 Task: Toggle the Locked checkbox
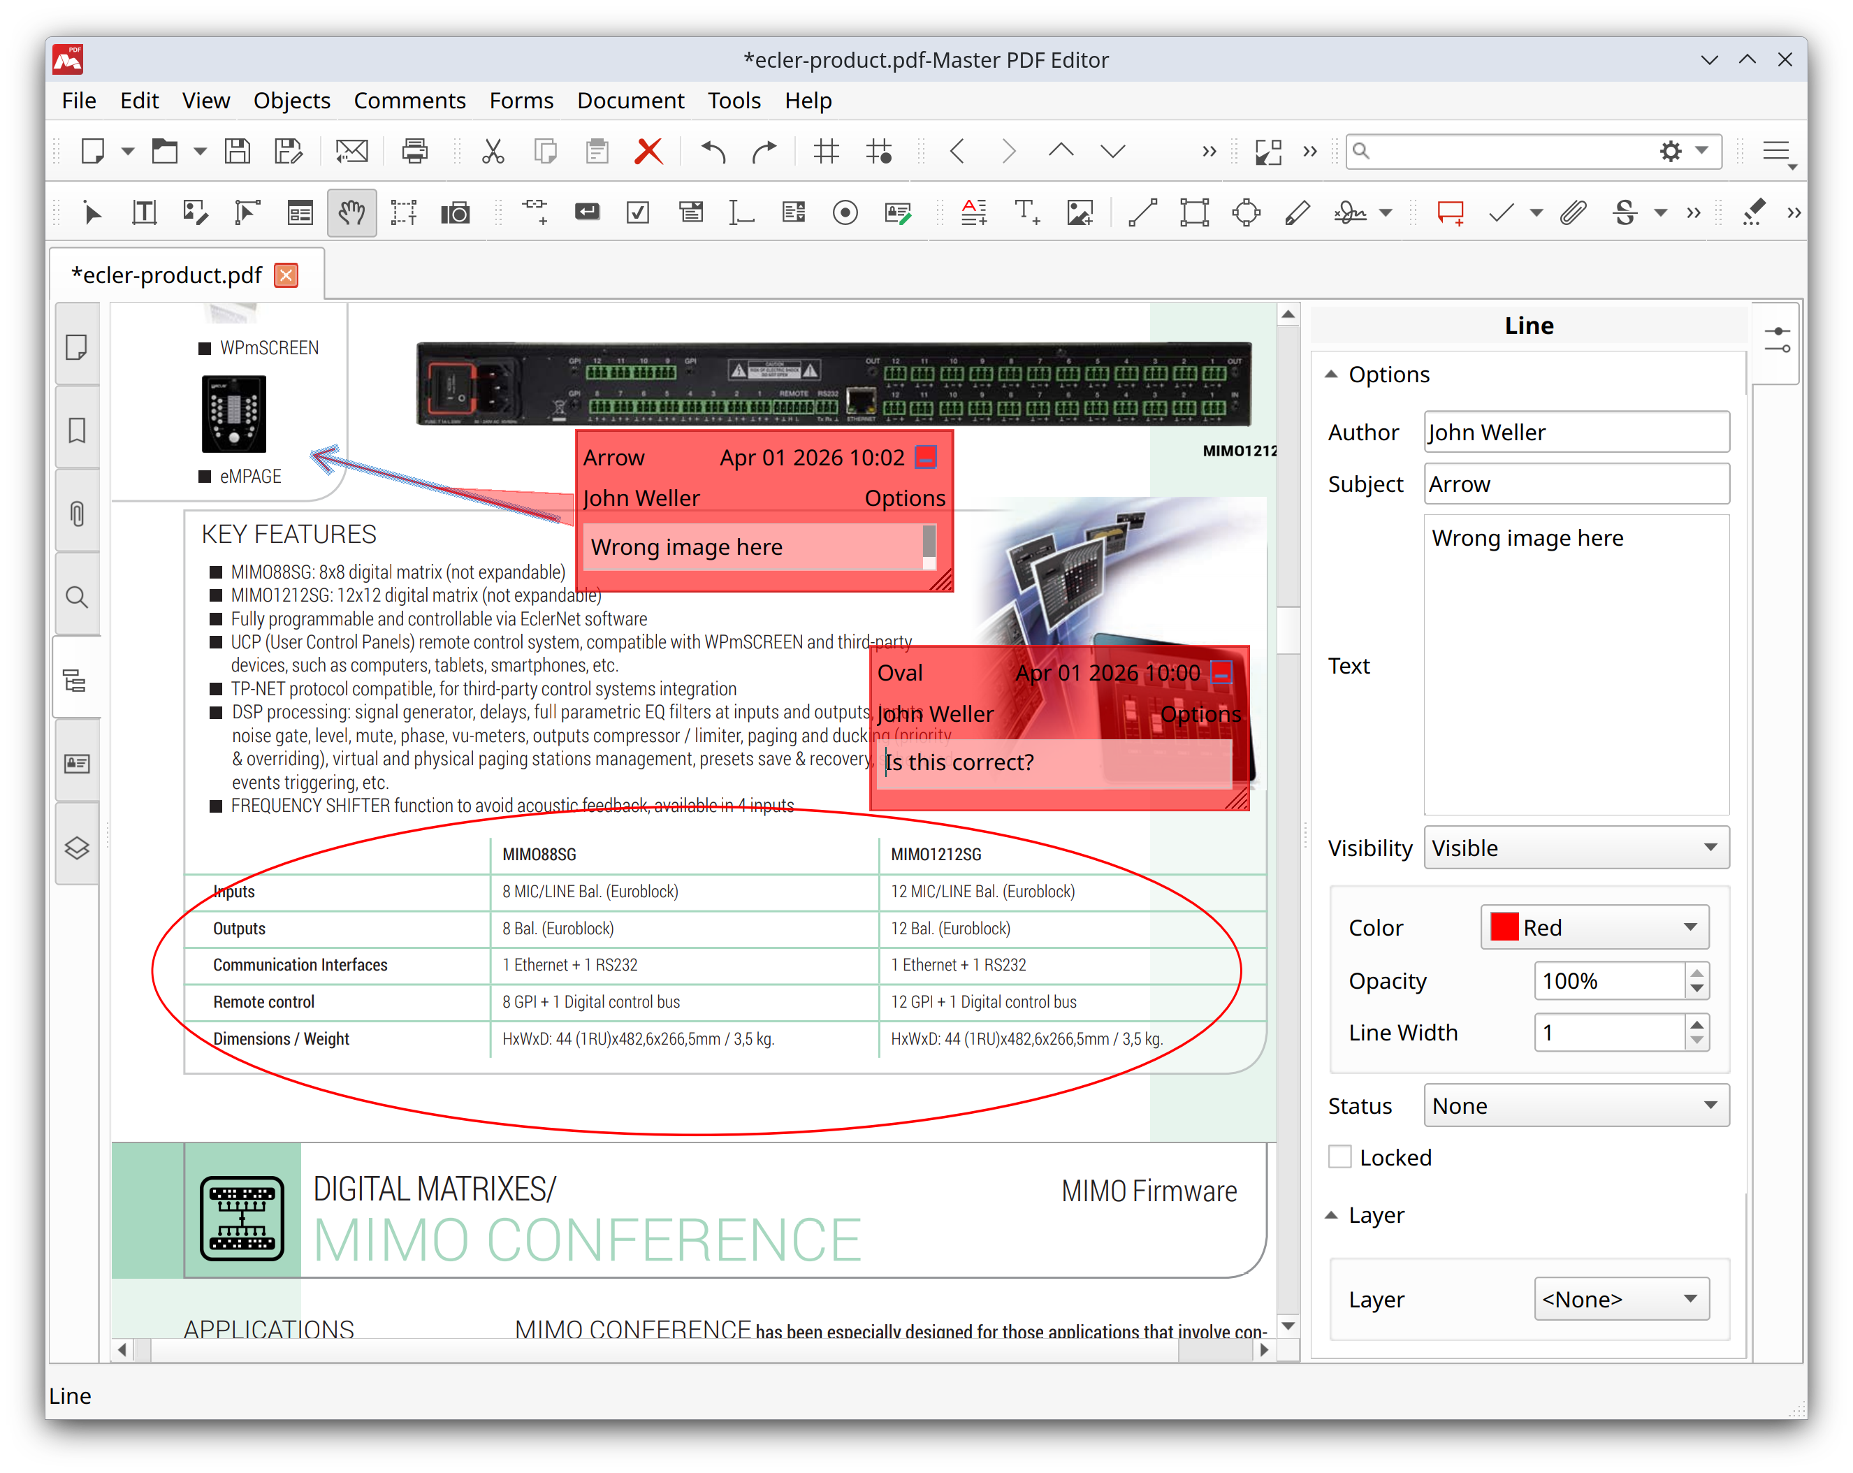tap(1339, 1156)
